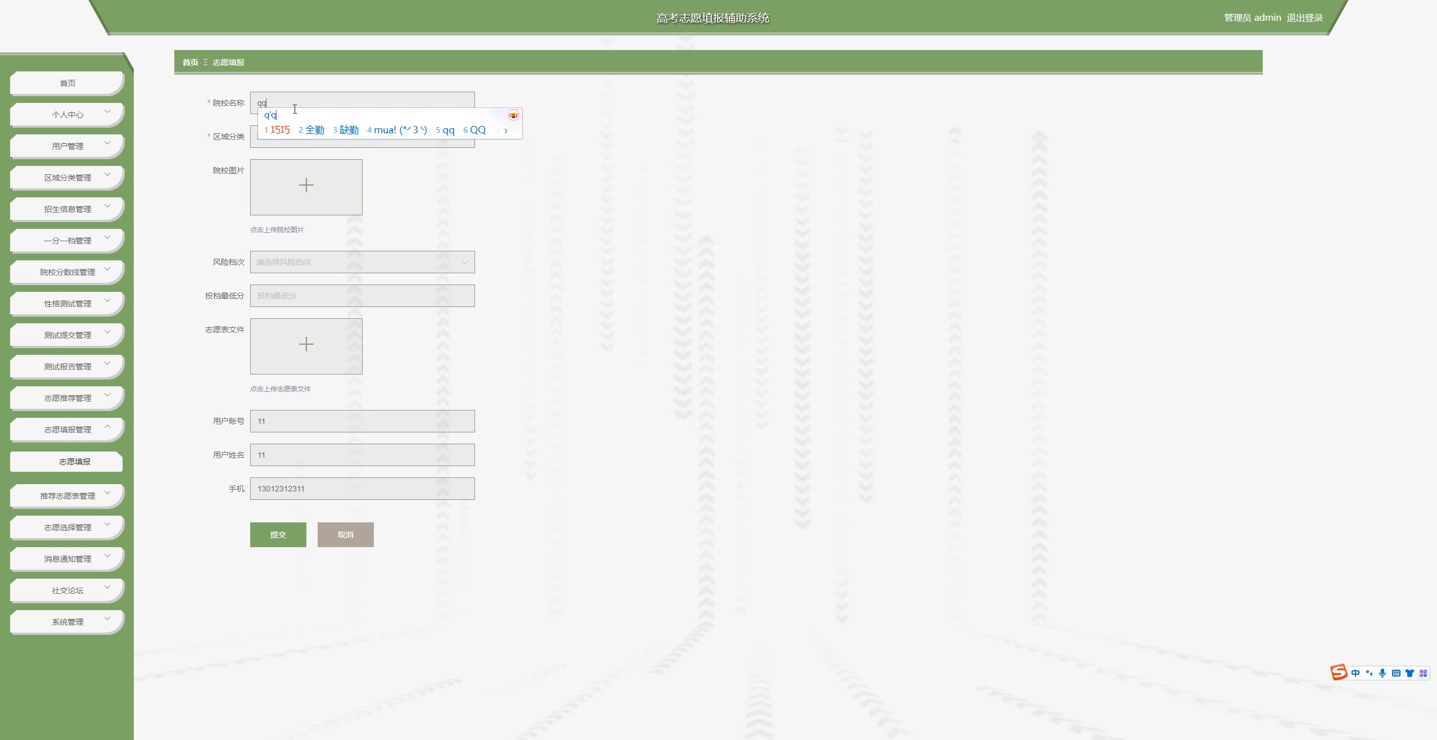Expand 推荐志愿表管理 sidebar menu

67,496
